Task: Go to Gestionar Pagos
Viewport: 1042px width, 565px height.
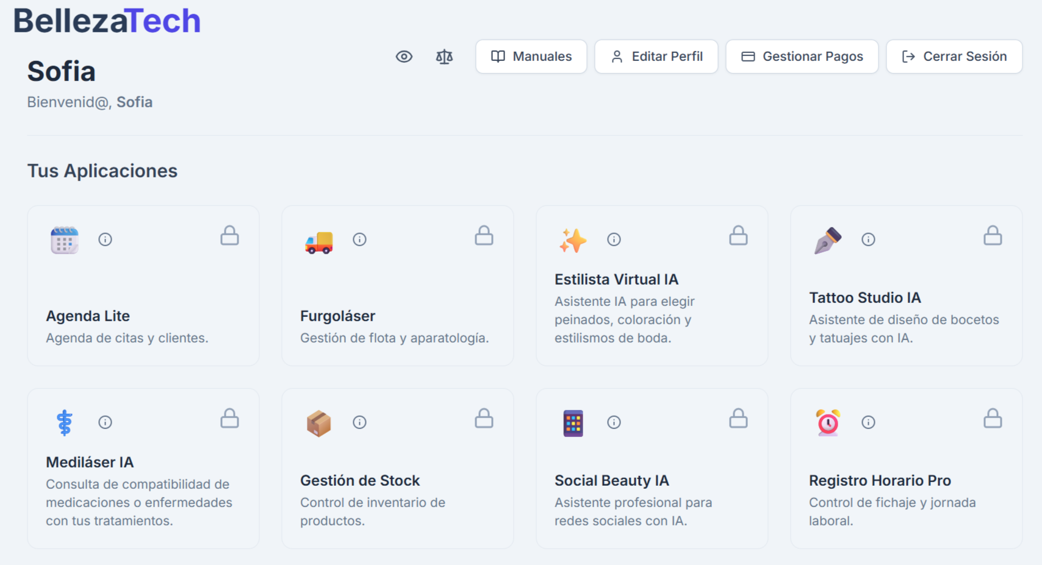Action: [x=802, y=56]
